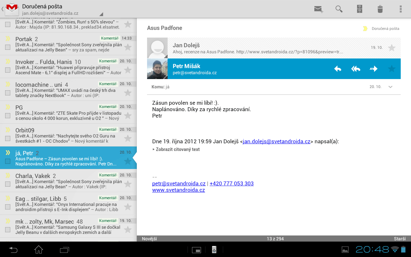Open the Asus Padfone subject heading
The width and height of the screenshot is (411, 257).
164,28
